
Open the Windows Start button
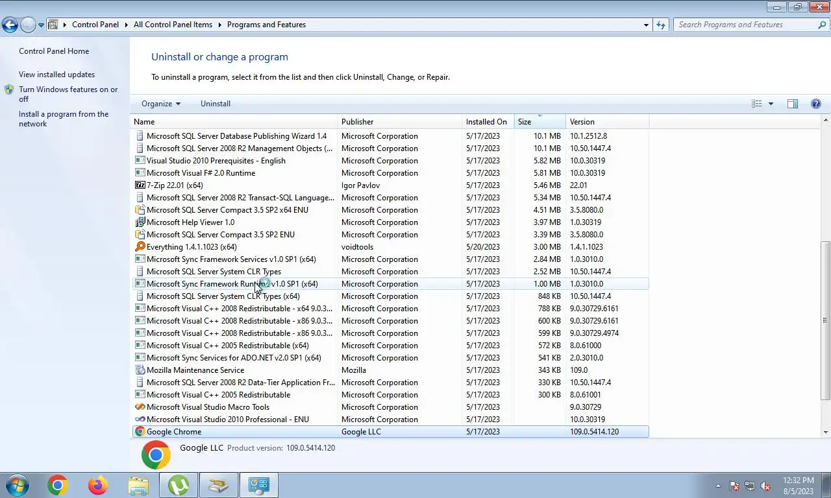pyautogui.click(x=17, y=485)
